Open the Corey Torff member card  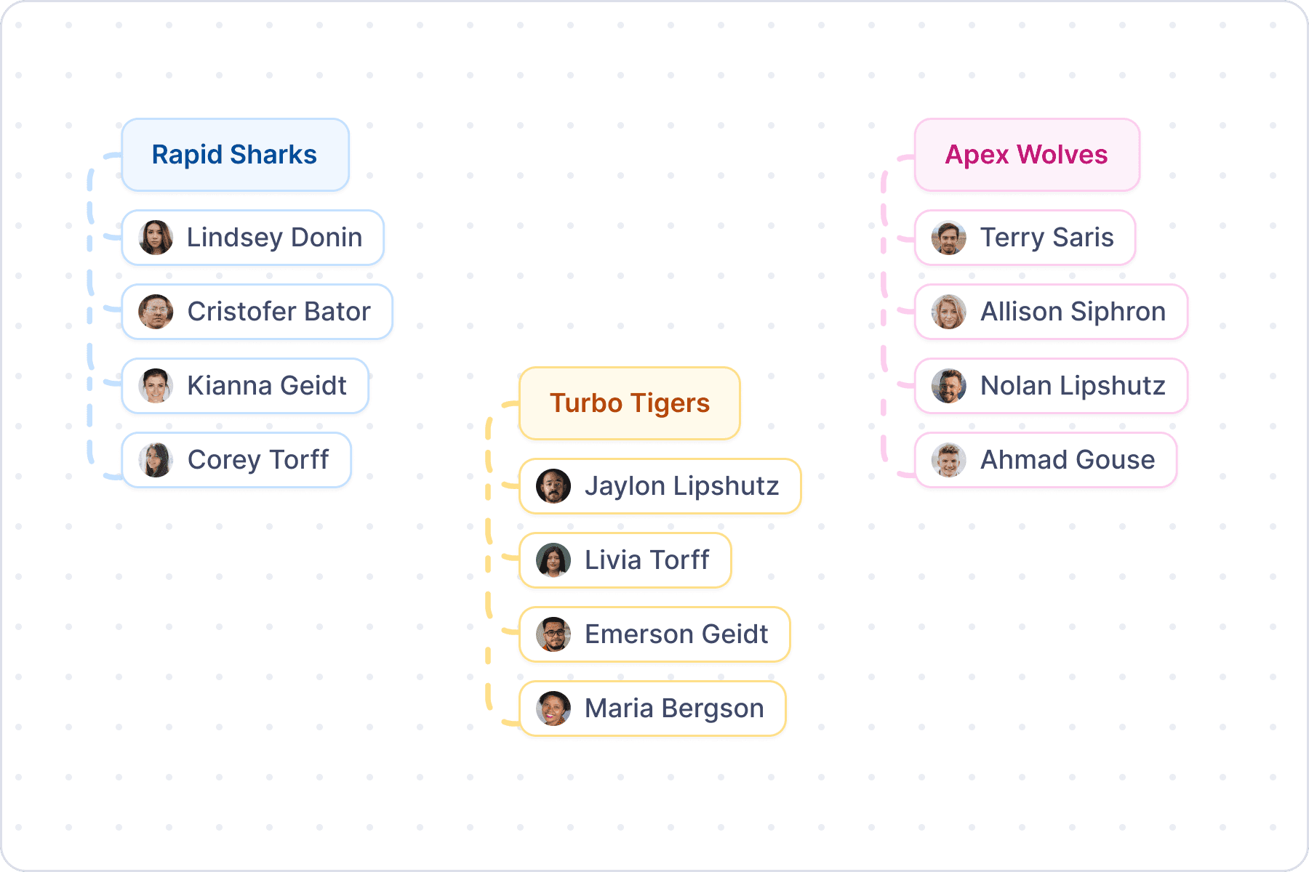[236, 460]
